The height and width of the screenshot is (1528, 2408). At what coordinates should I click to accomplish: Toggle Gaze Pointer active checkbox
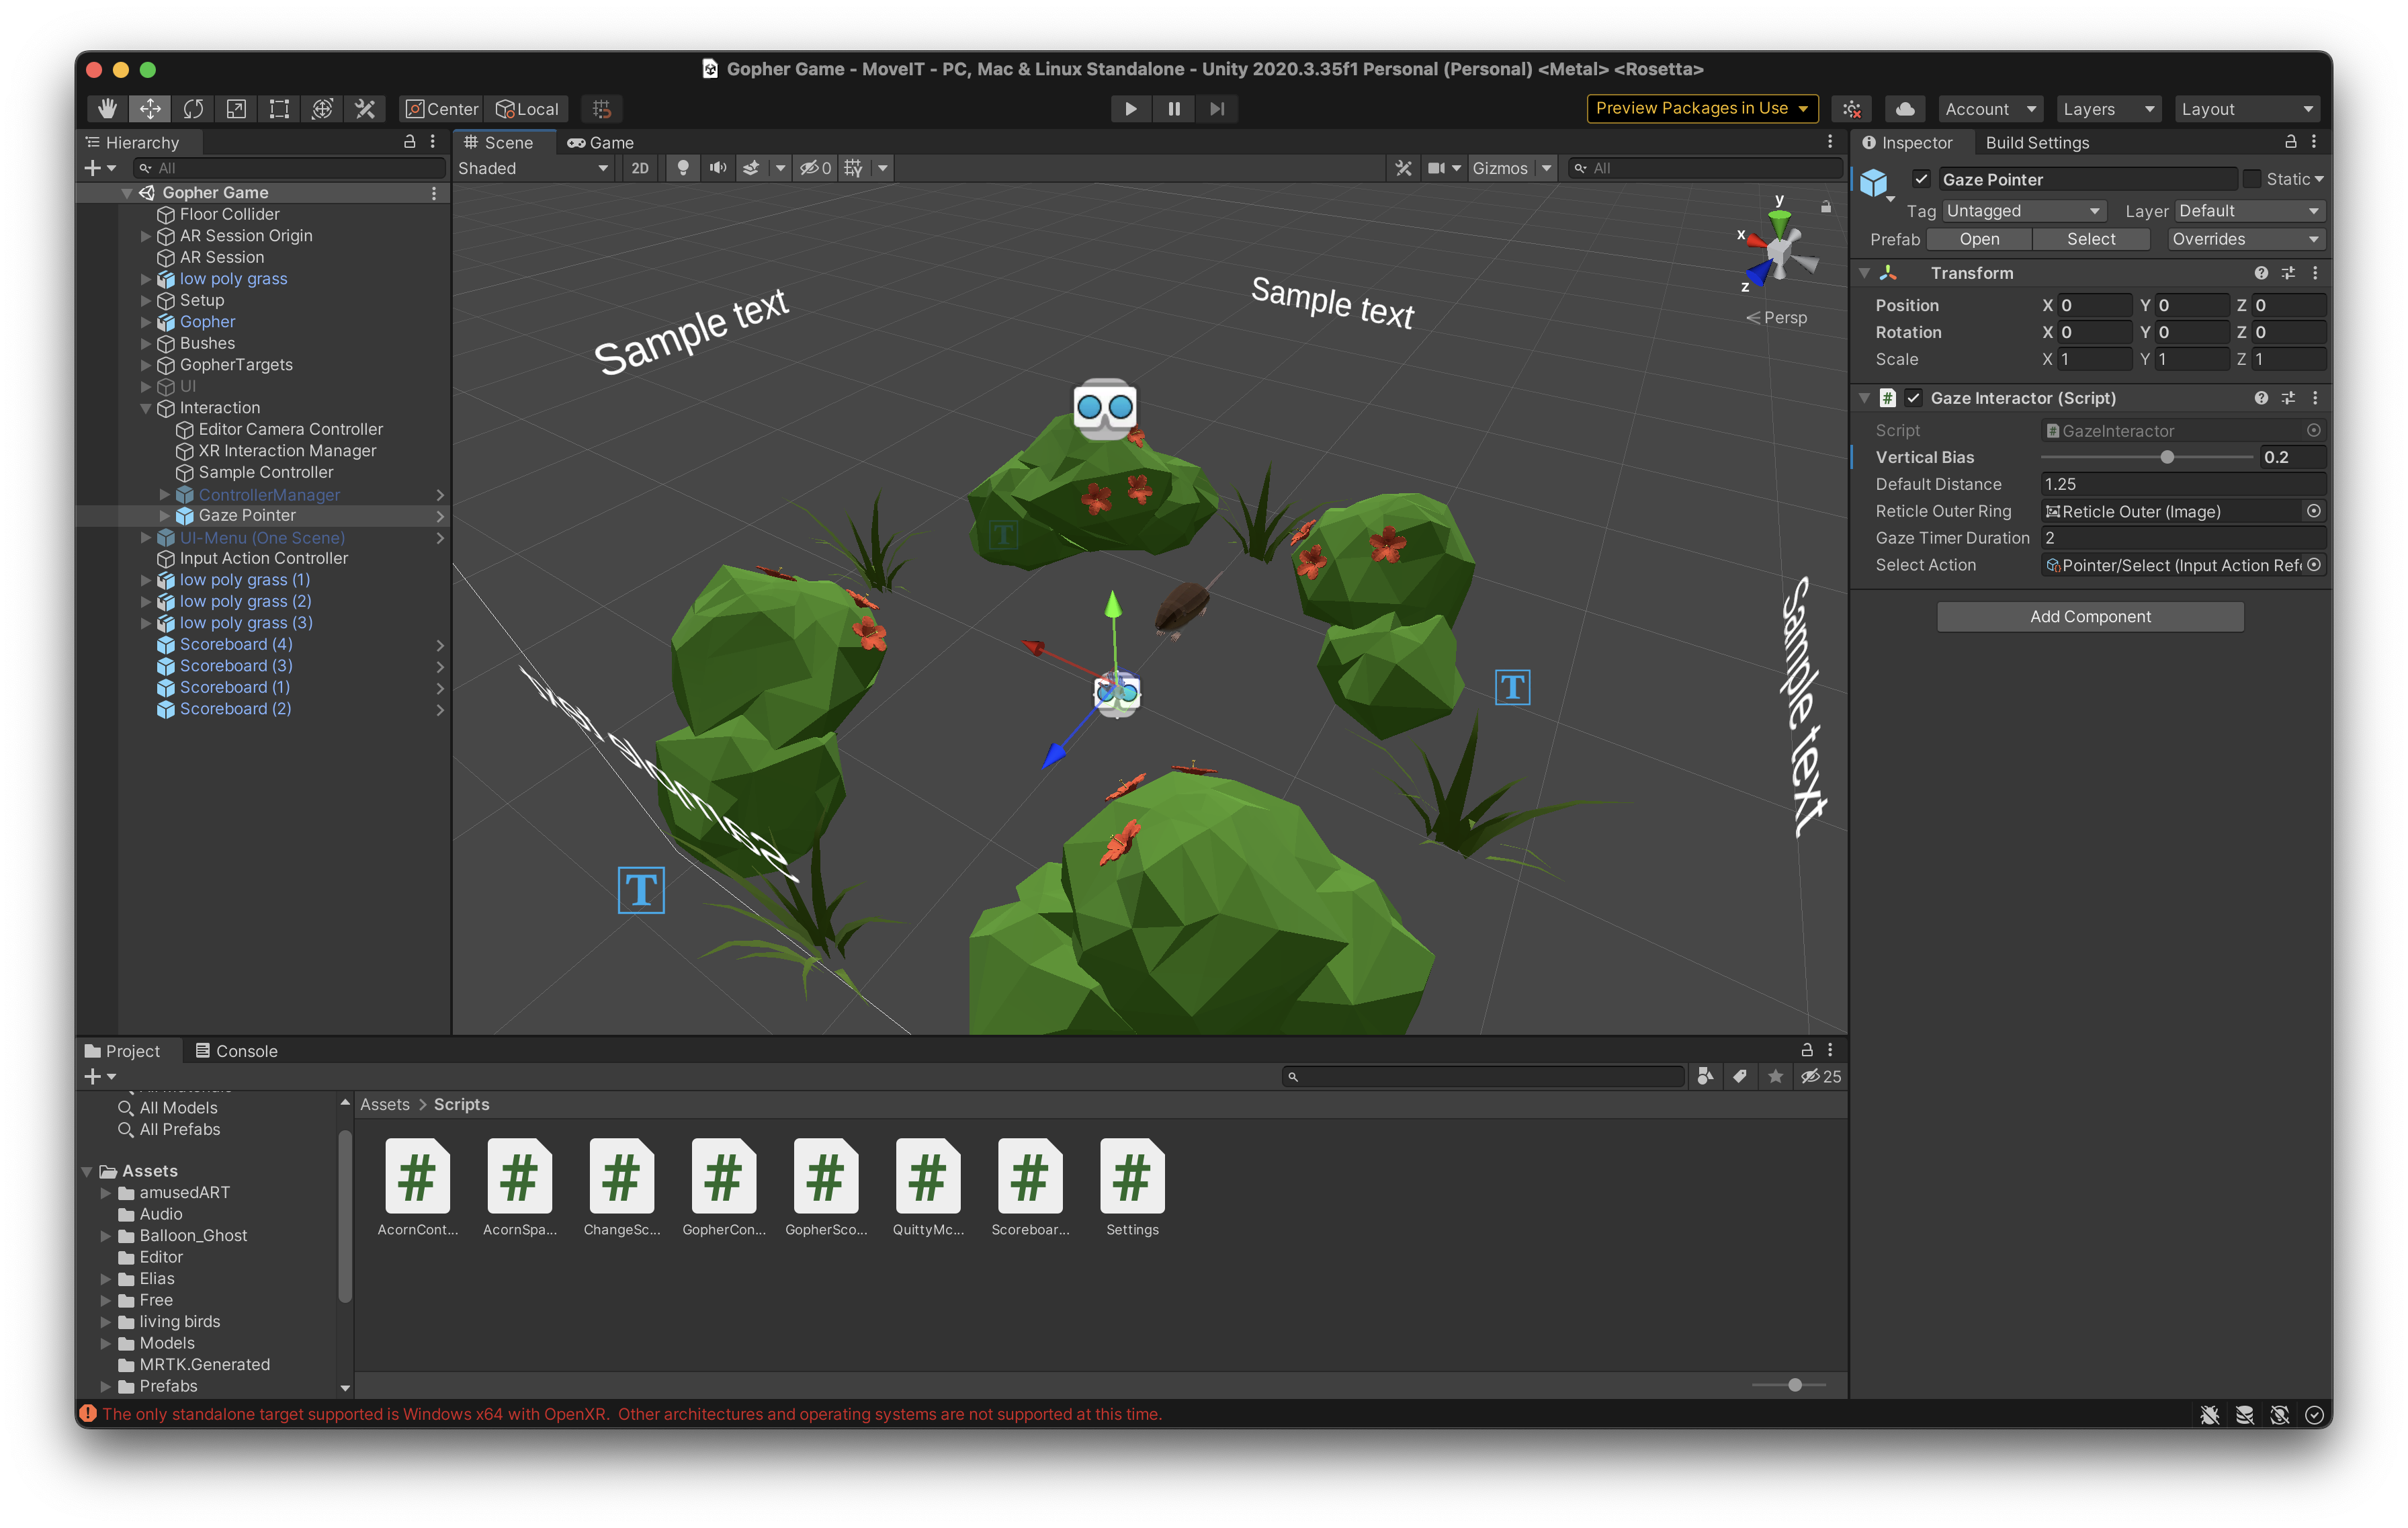tap(1921, 179)
